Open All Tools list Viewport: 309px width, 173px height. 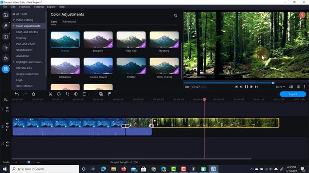[21, 14]
